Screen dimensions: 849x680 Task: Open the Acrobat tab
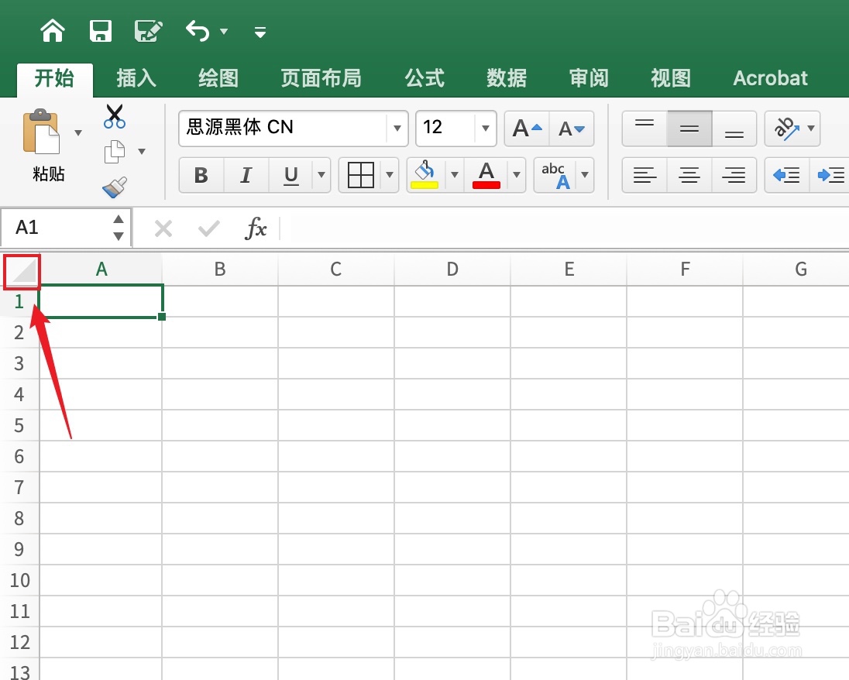(770, 78)
